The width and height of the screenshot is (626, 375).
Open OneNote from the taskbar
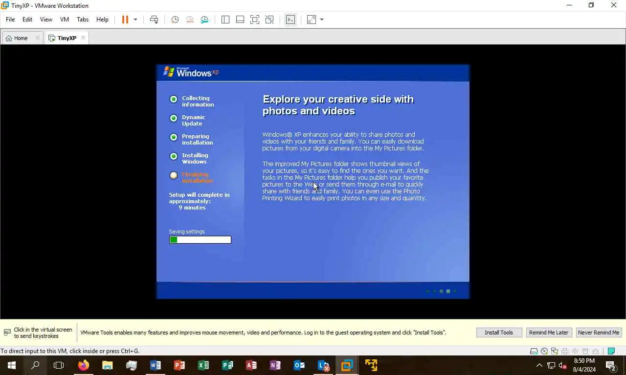275,365
